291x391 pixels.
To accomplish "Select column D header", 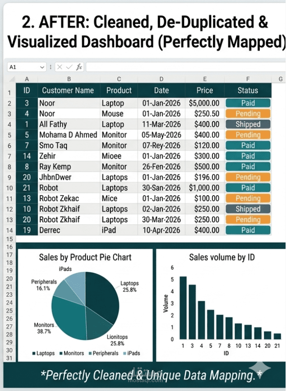I will click(162, 79).
